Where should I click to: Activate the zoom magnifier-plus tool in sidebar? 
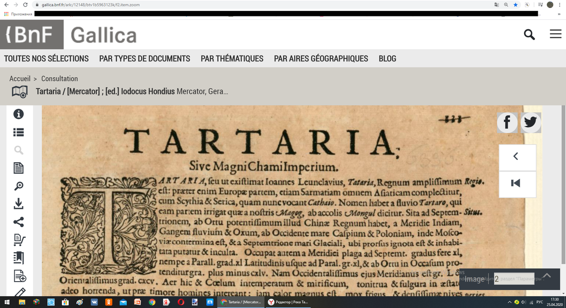tap(18, 186)
